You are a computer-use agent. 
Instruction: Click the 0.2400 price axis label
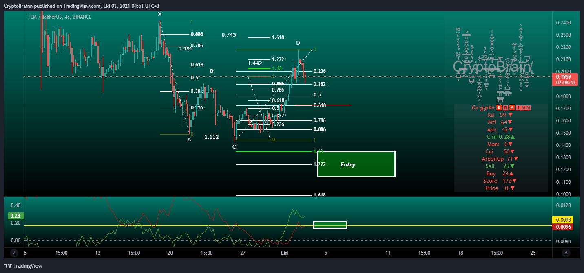coord(563,23)
